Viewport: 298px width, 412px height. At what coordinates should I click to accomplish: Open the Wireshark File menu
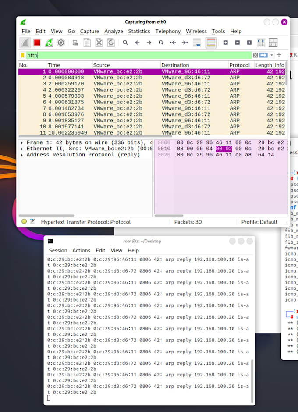tap(26, 31)
